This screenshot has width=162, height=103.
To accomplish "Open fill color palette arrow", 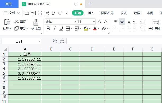I will coord(90,28).
